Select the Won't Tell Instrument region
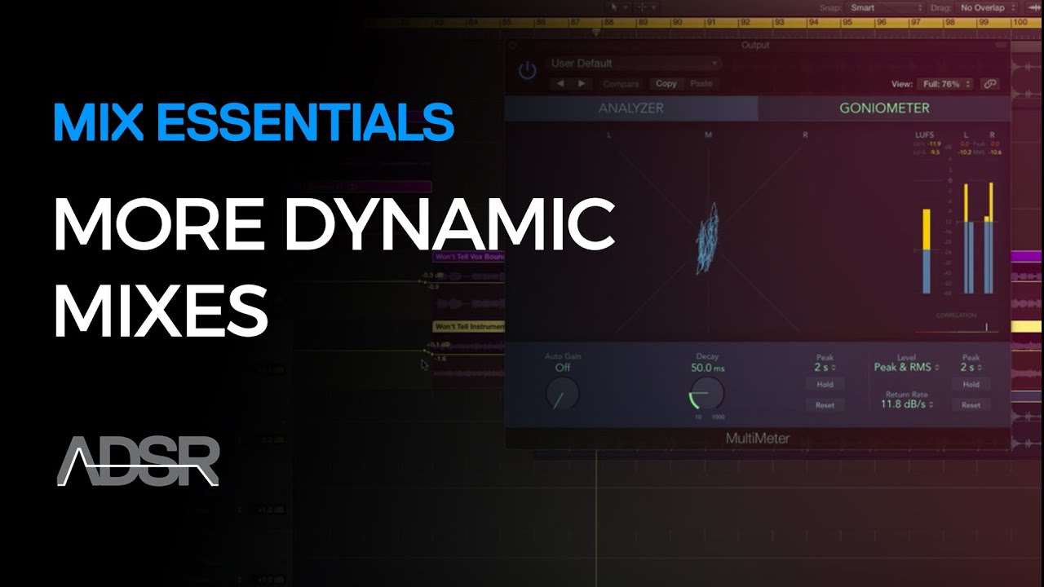The height and width of the screenshot is (587, 1044). tap(469, 327)
